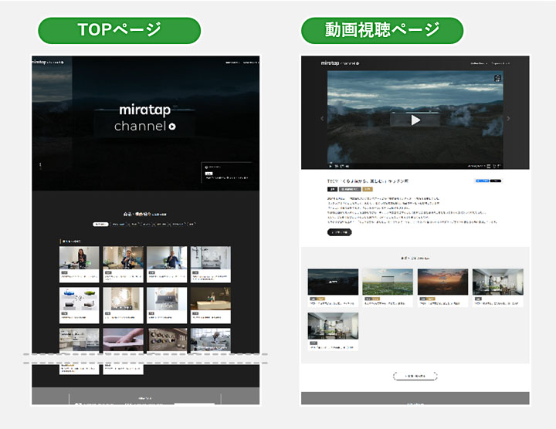Click the green 動画視聴ページ label

[381, 30]
